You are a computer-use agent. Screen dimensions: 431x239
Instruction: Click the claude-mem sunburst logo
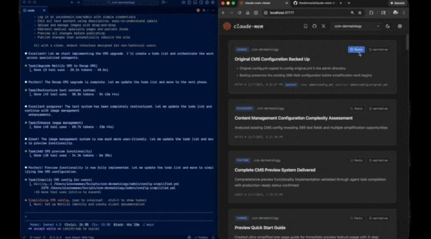pyautogui.click(x=227, y=26)
